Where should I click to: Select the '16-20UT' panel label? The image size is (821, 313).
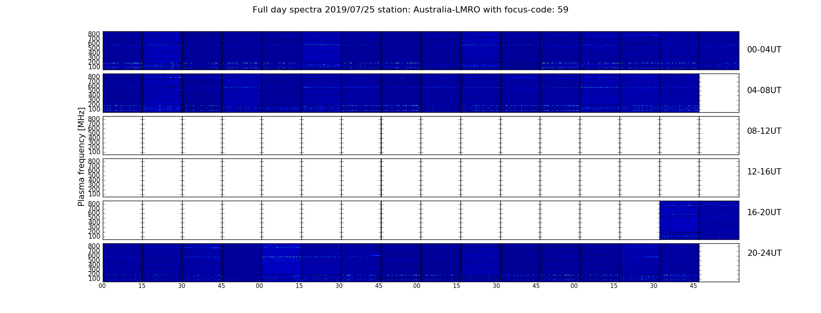pos(764,212)
